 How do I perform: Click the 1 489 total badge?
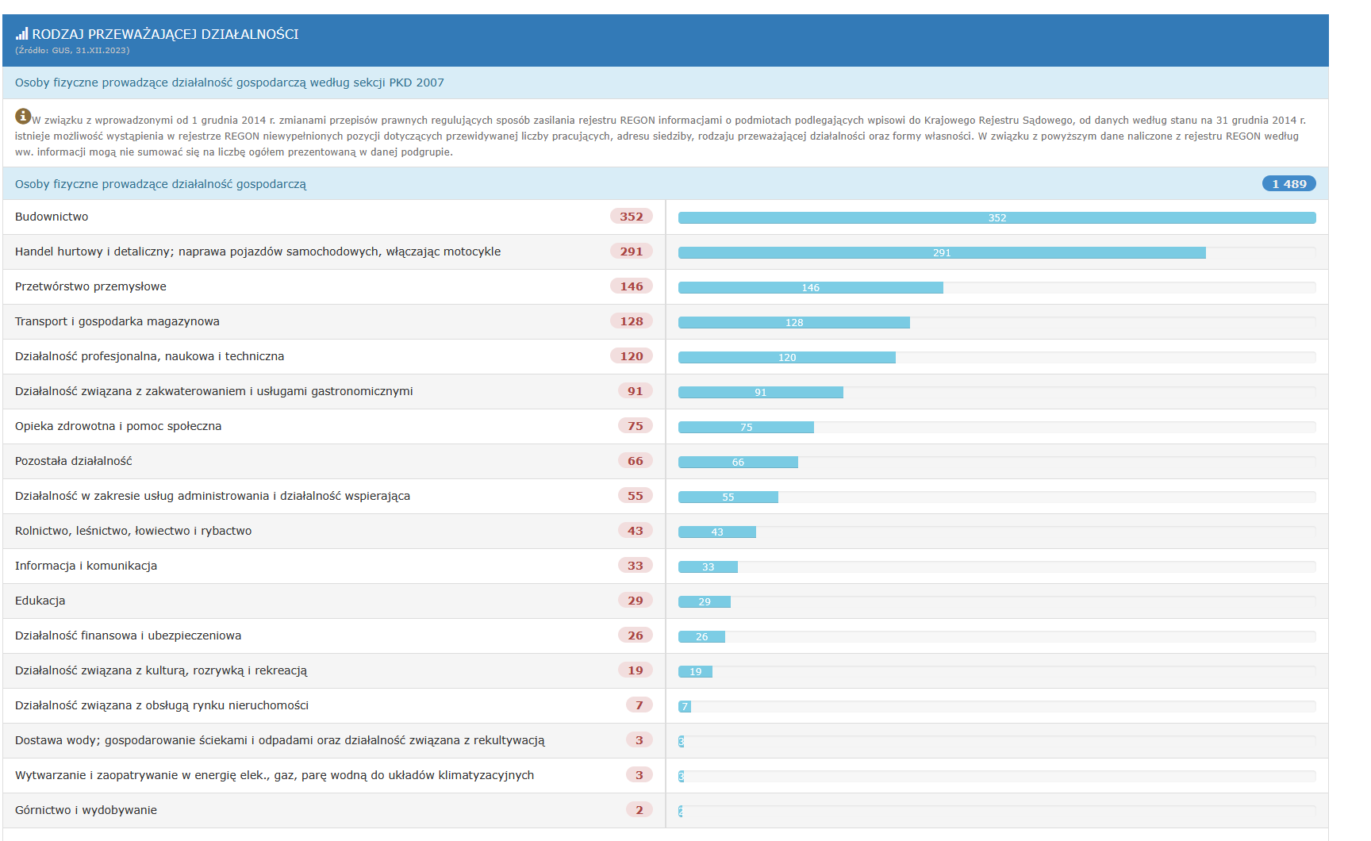[x=1288, y=184]
